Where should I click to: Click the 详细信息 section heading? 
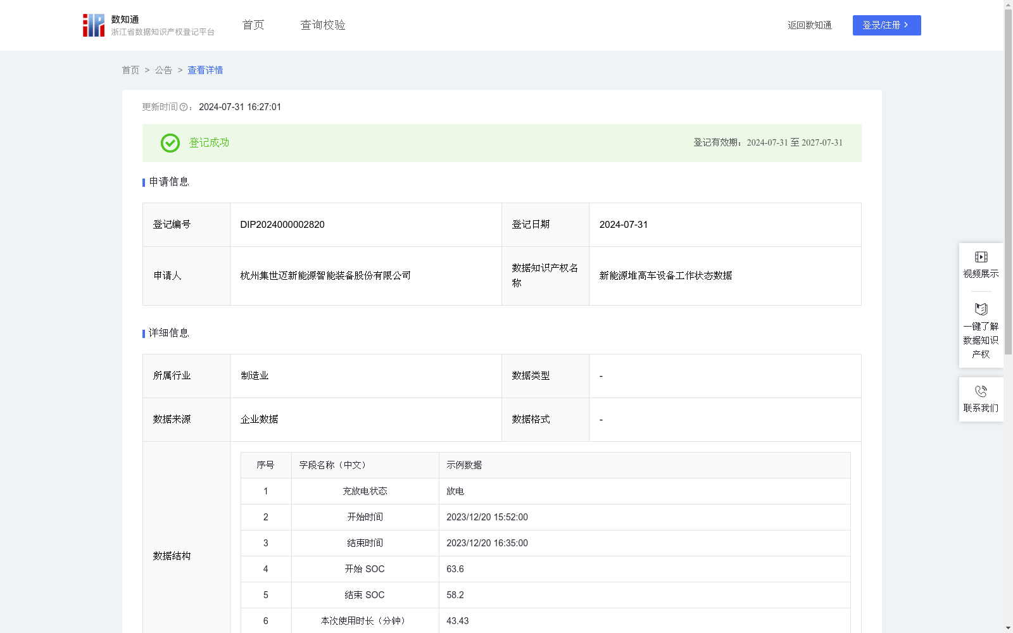click(168, 333)
